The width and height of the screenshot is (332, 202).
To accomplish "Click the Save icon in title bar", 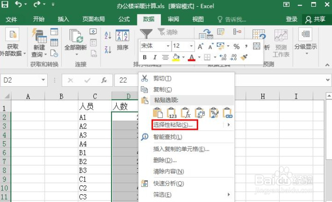I will pyautogui.click(x=5, y=4).
